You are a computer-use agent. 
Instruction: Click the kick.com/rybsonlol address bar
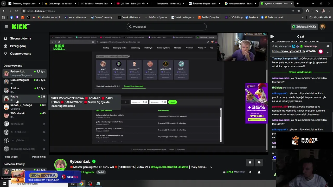tap(156, 11)
